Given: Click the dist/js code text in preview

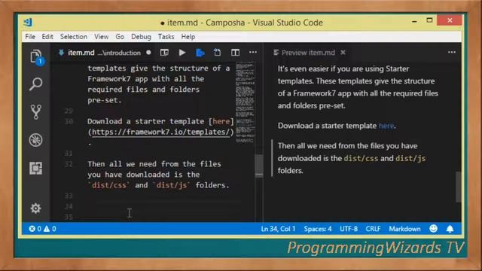Looking at the screenshot, I should coord(410,158).
